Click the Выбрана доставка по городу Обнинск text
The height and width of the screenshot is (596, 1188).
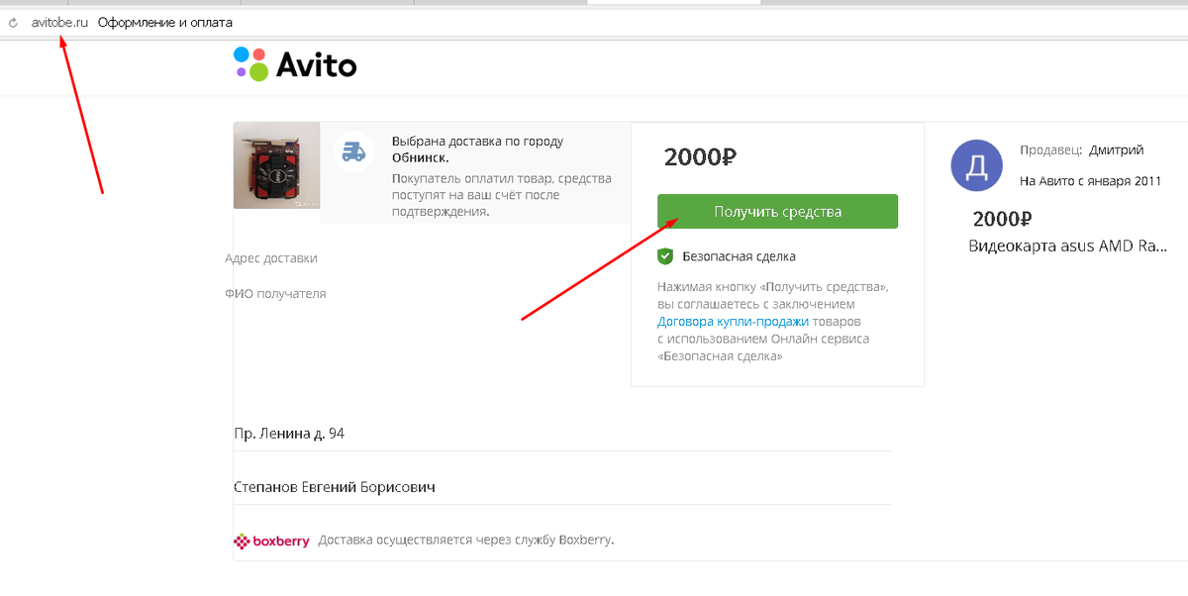point(478,149)
